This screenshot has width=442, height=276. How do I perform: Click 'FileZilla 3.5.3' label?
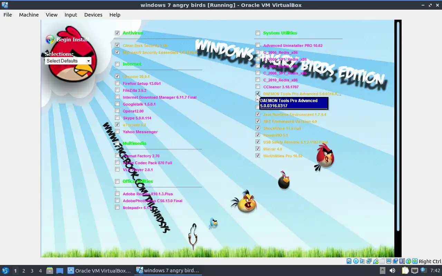coord(134,90)
